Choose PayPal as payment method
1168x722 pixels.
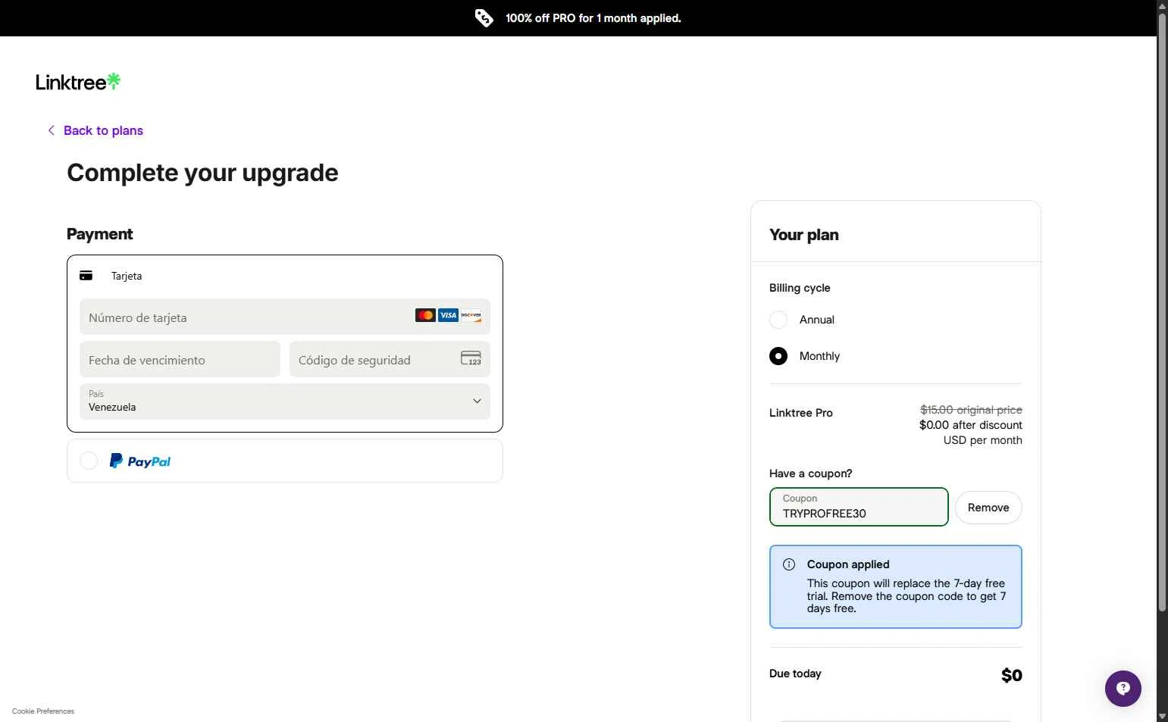pyautogui.click(x=89, y=461)
